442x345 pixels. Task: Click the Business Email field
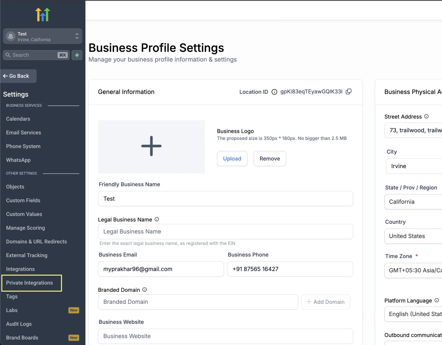(x=161, y=269)
